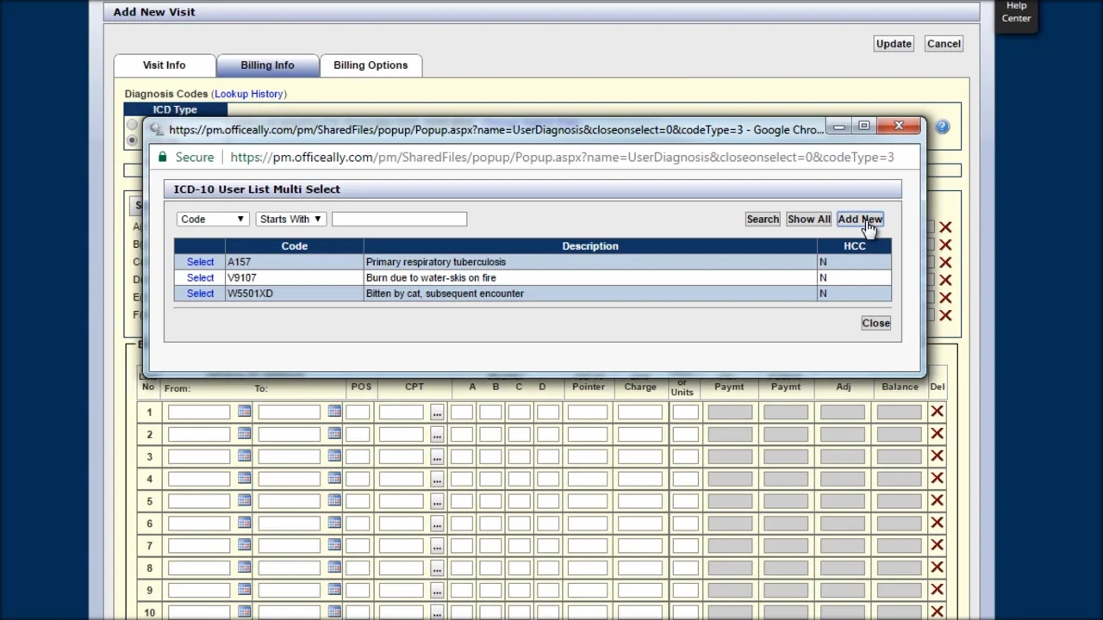Open the Starts With match type dropdown
Image resolution: width=1103 pixels, height=620 pixels.
coord(290,220)
